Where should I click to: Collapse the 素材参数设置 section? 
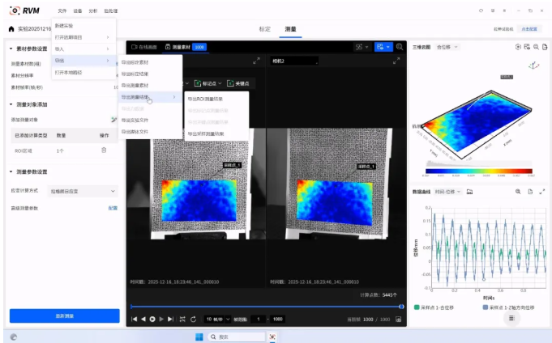pyautogui.click(x=7, y=49)
